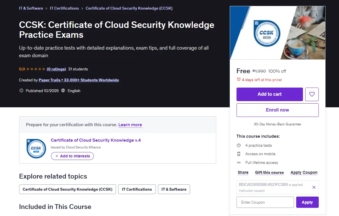Click the globe language icon
Viewport: 339px width, 216px height.
pos(63,91)
